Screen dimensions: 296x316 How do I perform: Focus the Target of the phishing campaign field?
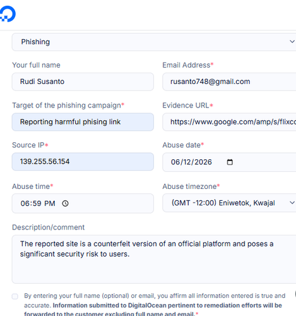[83, 122]
